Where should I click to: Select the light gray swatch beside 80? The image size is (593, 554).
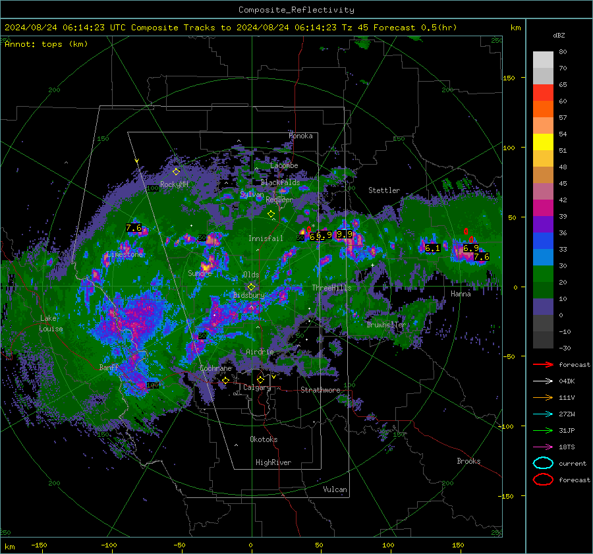pos(543,60)
